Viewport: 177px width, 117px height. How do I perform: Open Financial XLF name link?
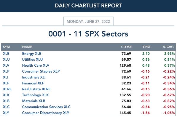click(x=33, y=83)
